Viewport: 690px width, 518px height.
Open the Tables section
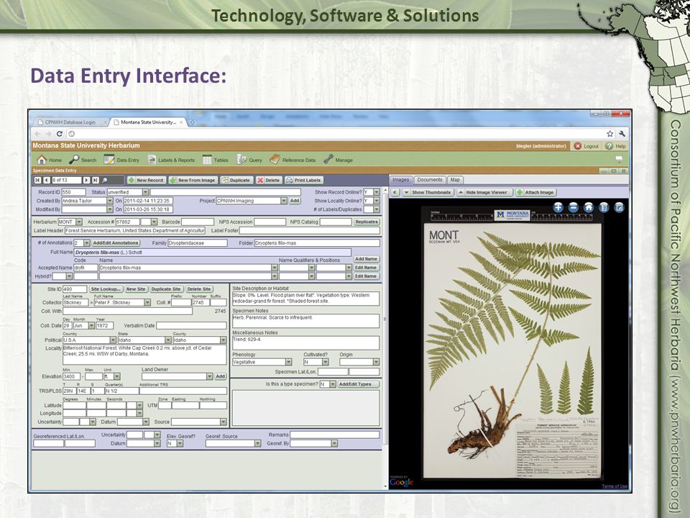(x=215, y=160)
